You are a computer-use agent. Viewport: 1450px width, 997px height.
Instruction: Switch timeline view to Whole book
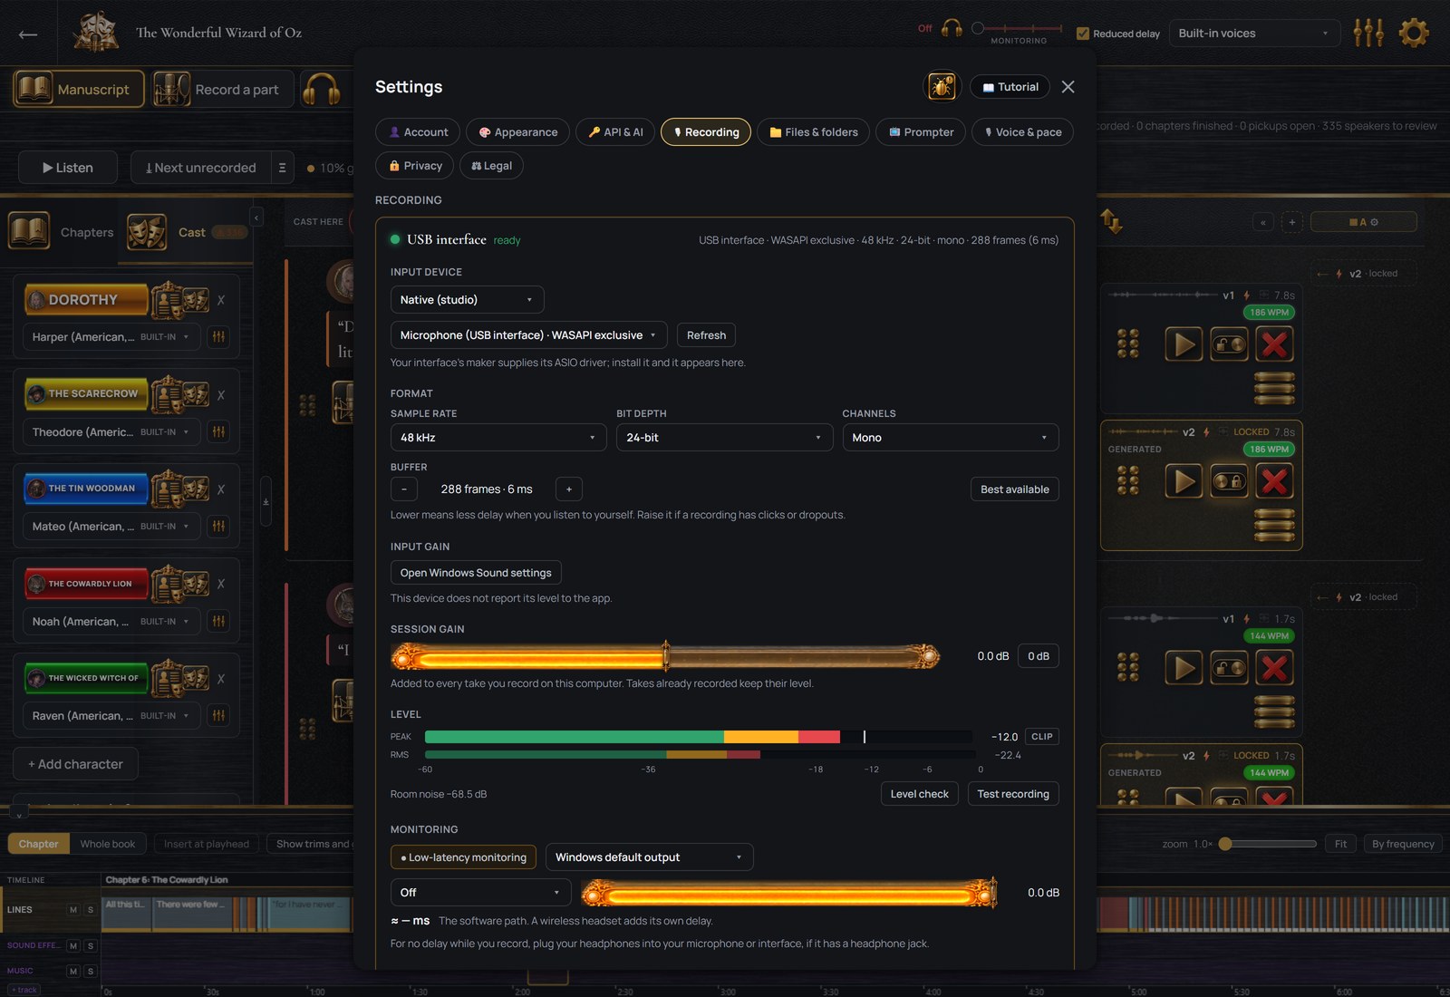[108, 844]
